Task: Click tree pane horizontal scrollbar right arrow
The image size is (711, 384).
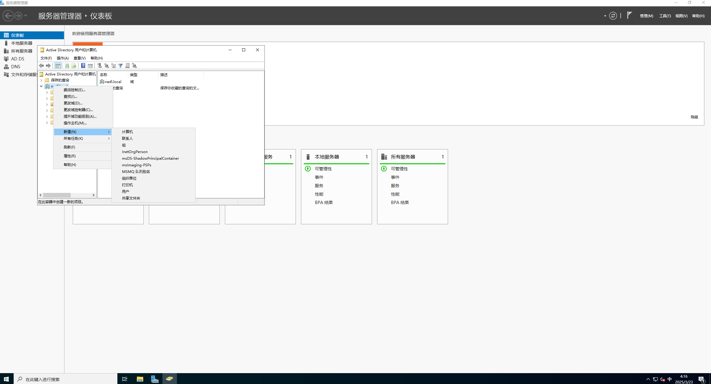Action: (x=94, y=195)
